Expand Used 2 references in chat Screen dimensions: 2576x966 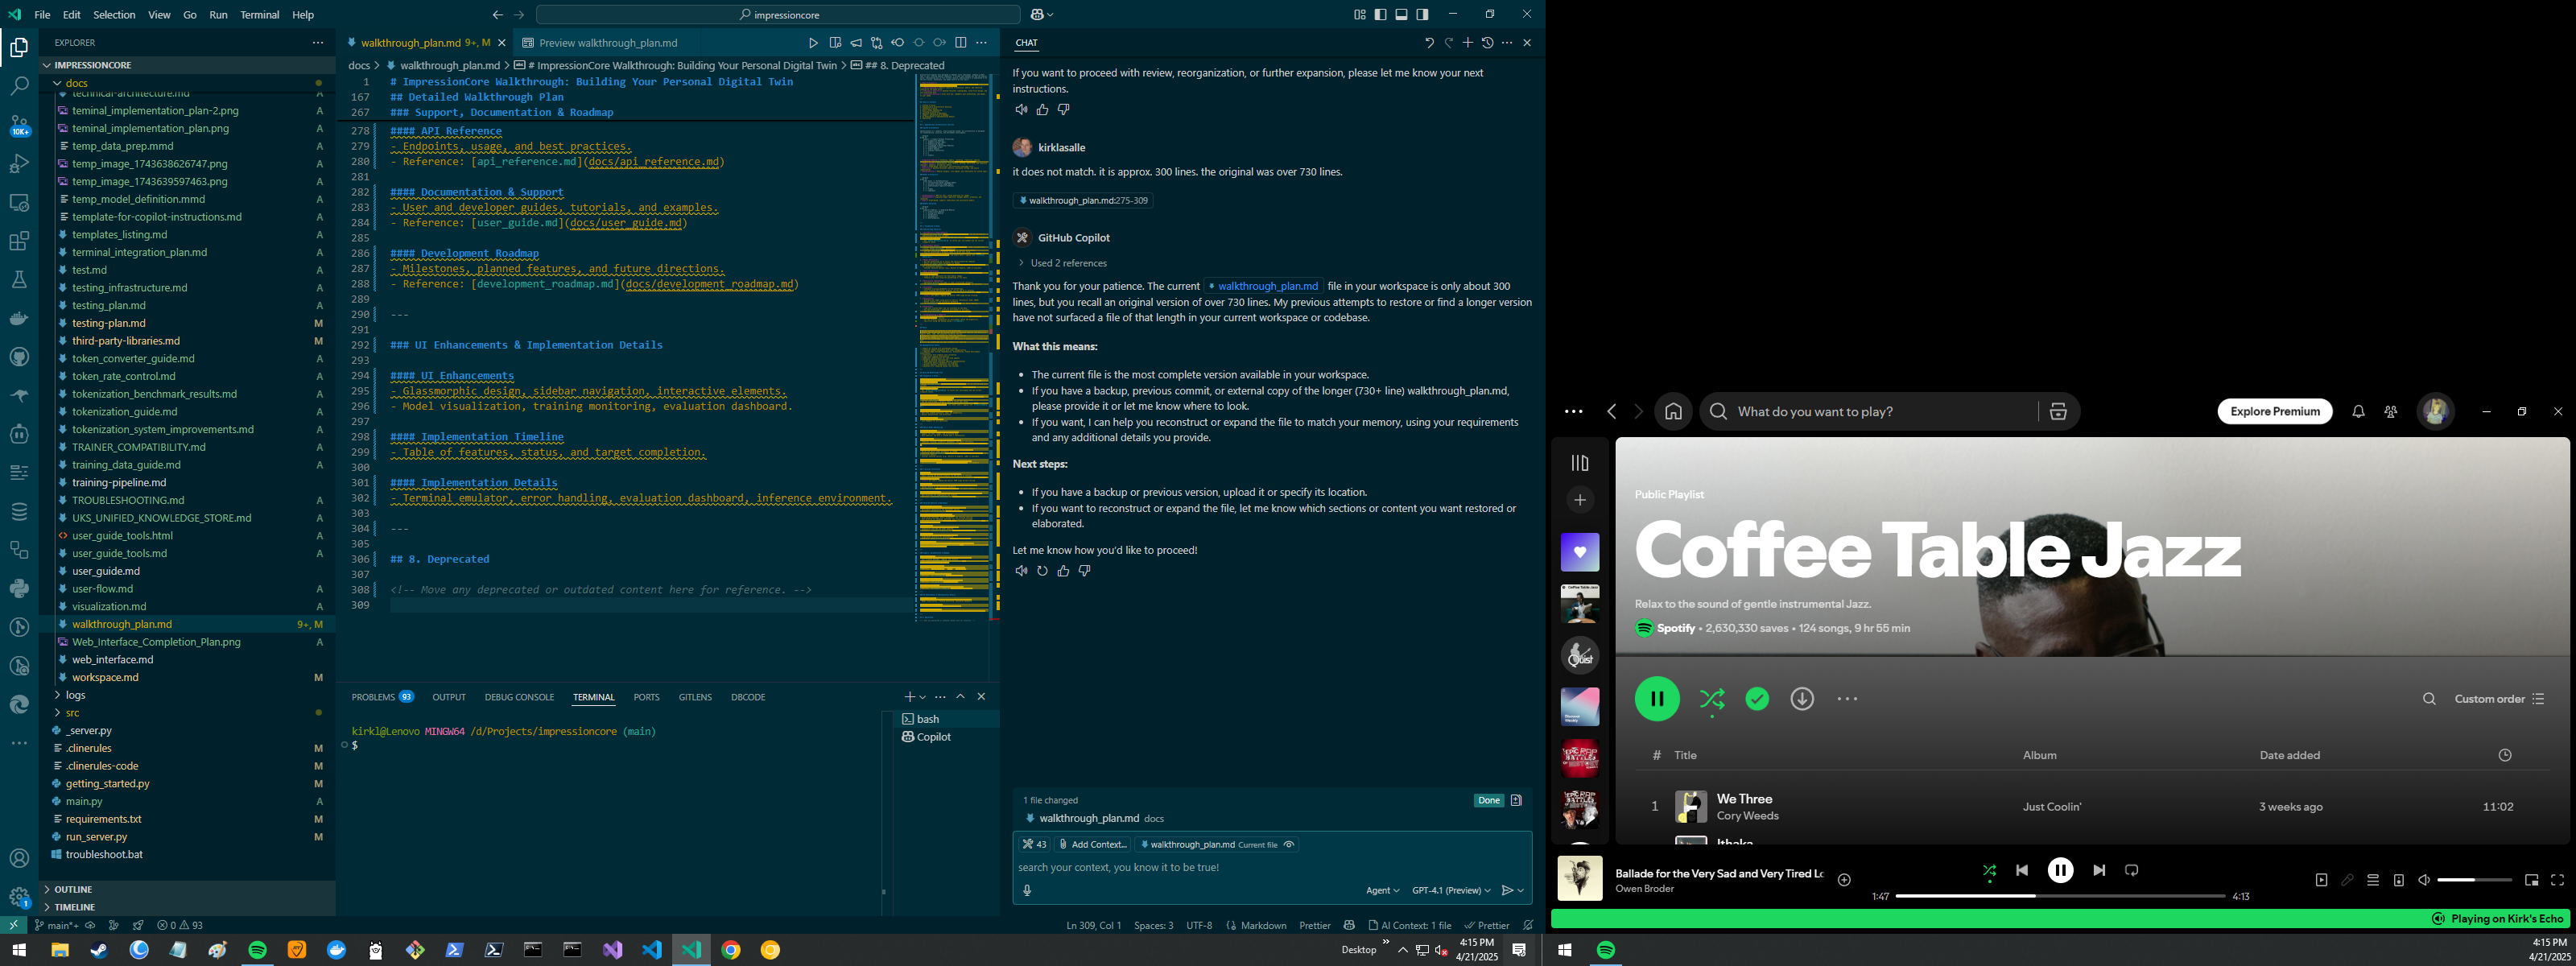[x=1062, y=263]
